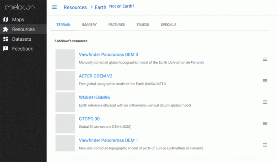This screenshot has height=162, width=277.
Task: Open options menu for Viewfinder Panoramas DEM 3
Action: tap(265, 59)
